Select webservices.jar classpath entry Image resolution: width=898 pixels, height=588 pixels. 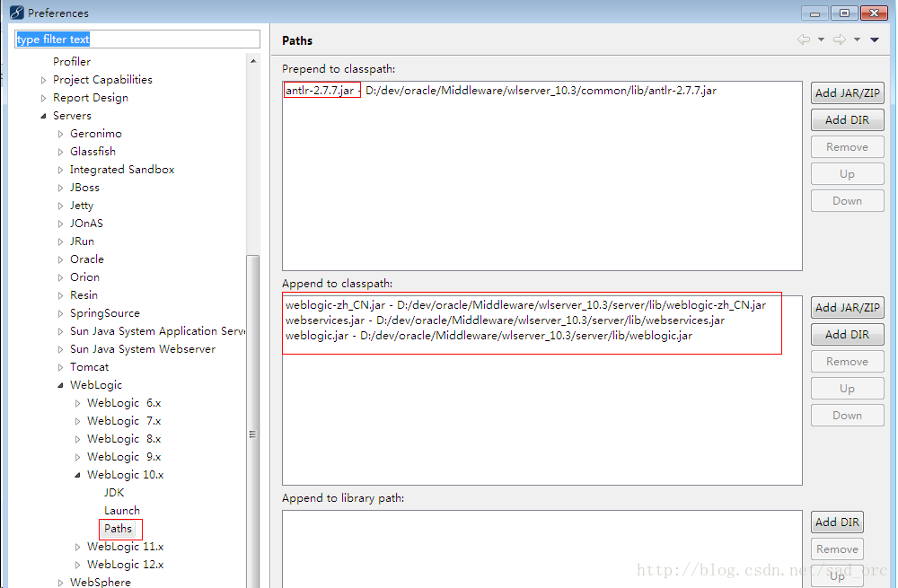[505, 320]
